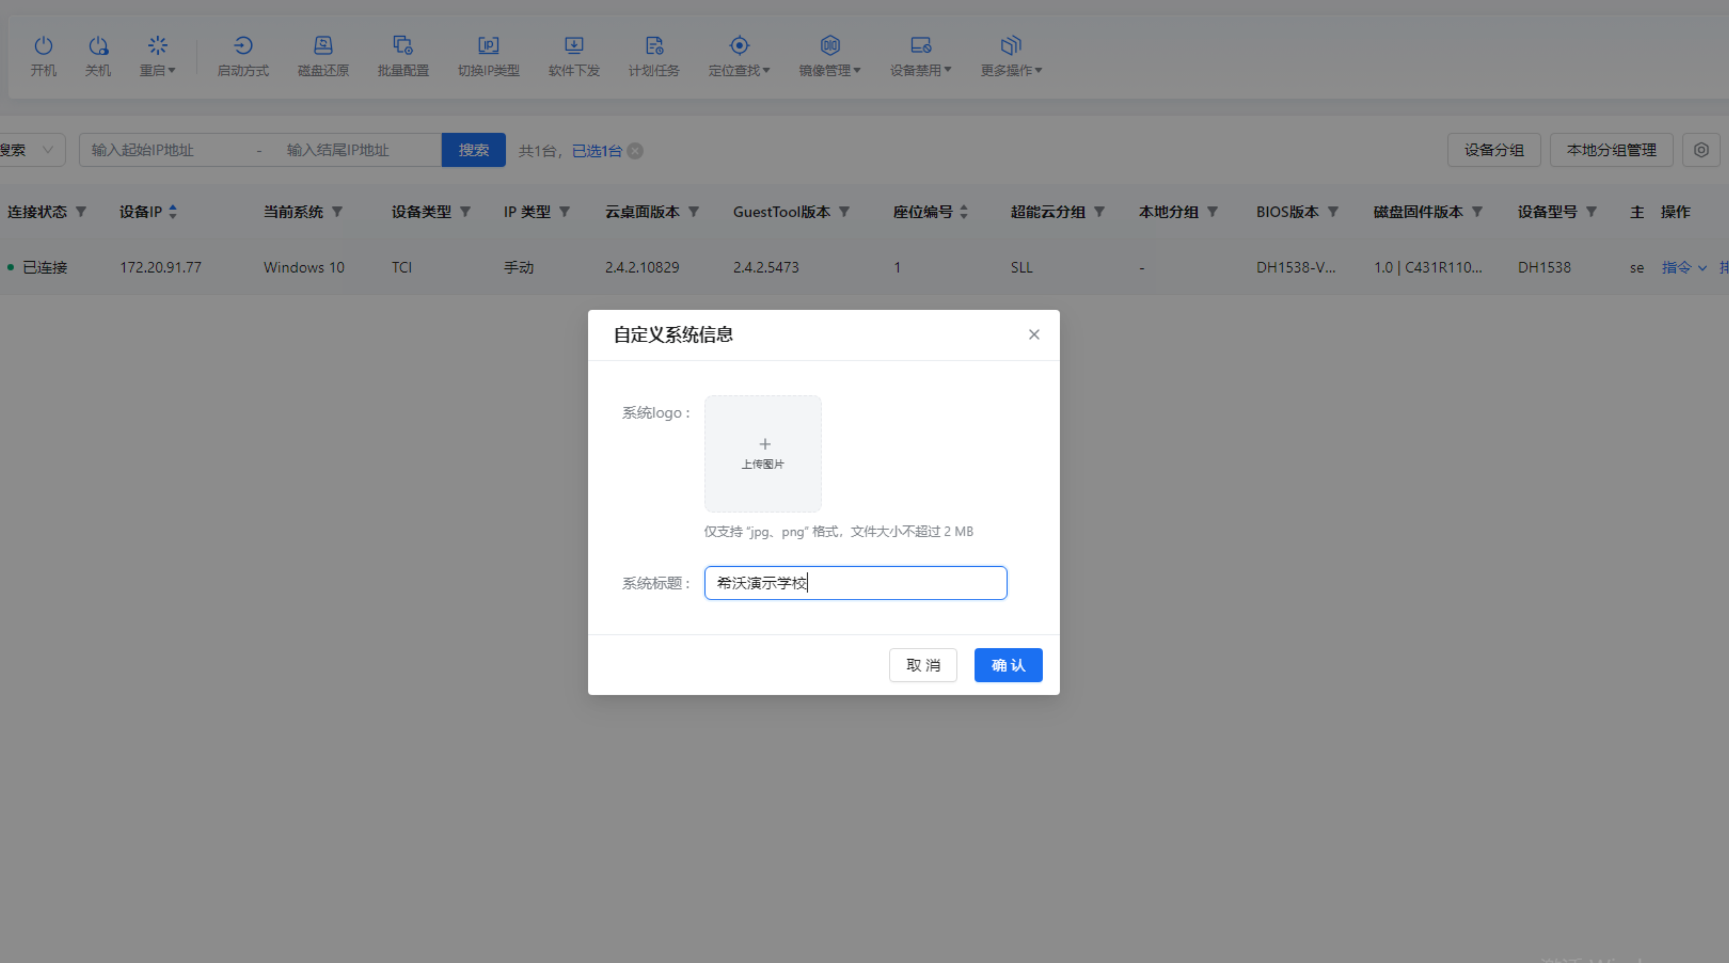Screen dimensions: 1729x963
Task: Click the 计划任务 scheduled task icon
Action: click(654, 46)
